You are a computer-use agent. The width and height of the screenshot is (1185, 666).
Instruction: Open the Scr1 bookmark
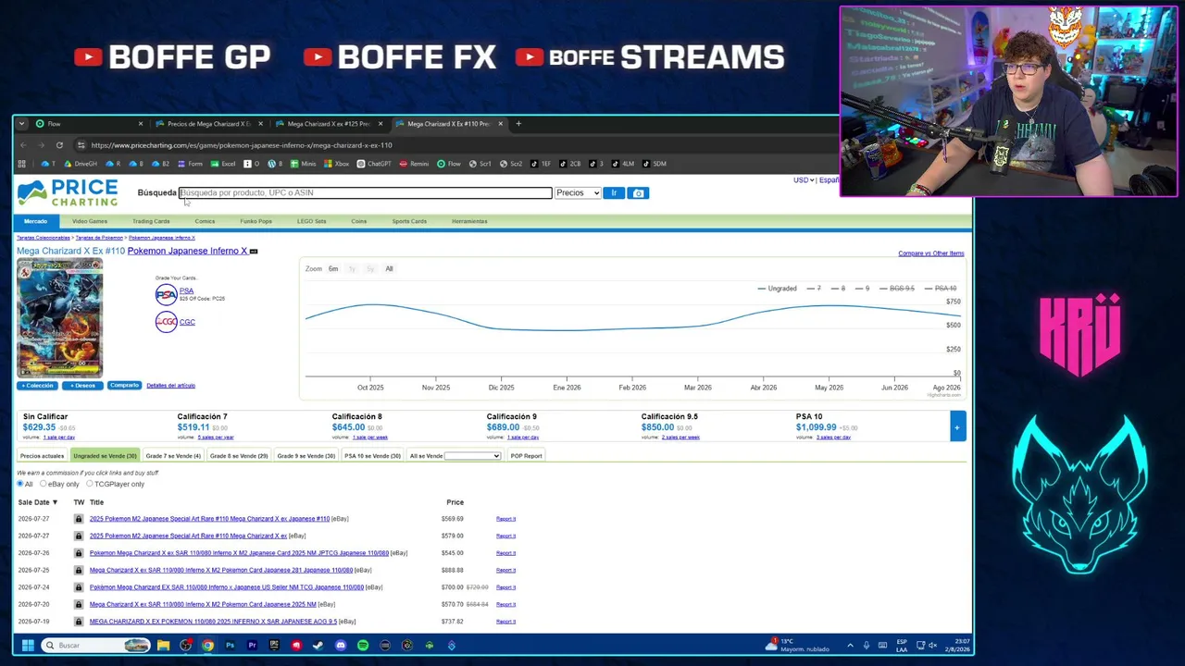coord(480,164)
